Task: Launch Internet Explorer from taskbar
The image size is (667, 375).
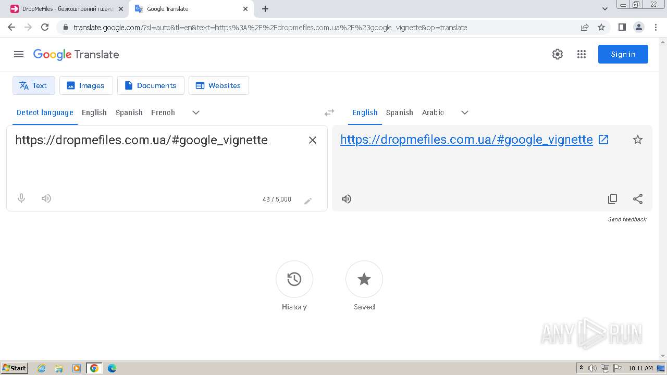Action: 41,368
